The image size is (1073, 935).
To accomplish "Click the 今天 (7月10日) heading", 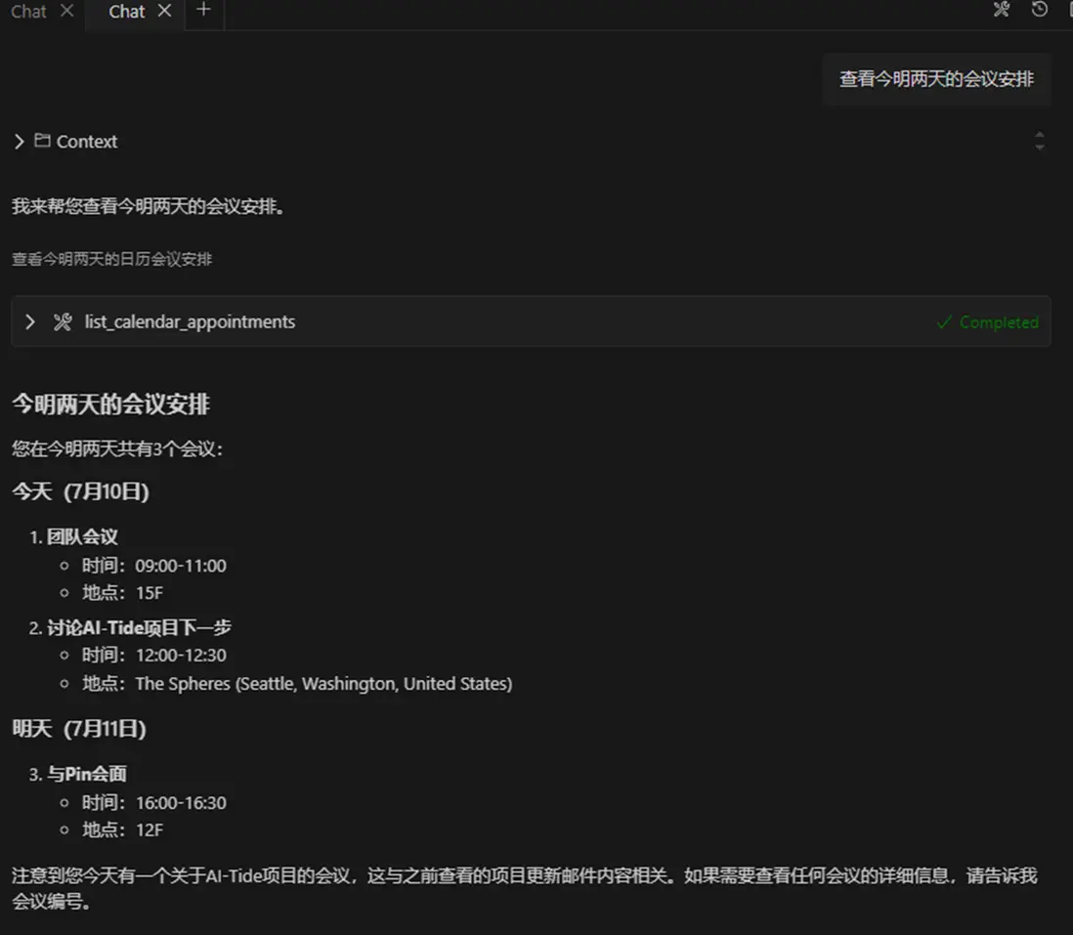I will (81, 491).
